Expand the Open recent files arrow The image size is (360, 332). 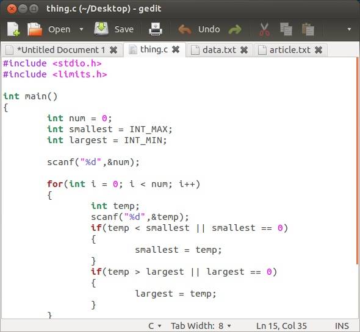tap(81, 29)
